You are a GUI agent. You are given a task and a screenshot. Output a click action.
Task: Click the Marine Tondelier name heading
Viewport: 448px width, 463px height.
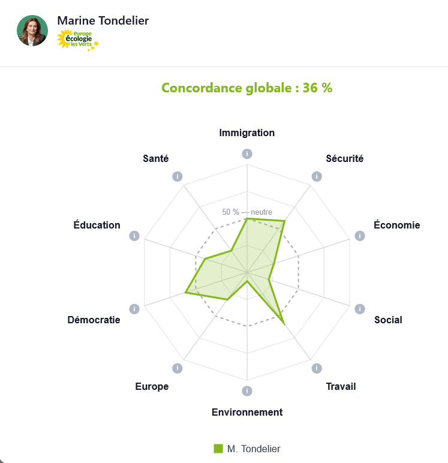pyautogui.click(x=103, y=20)
